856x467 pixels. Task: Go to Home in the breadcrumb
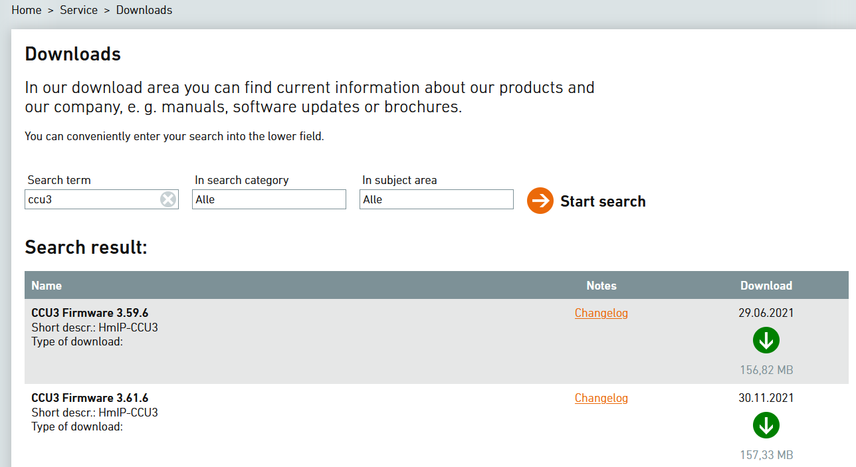click(x=27, y=10)
